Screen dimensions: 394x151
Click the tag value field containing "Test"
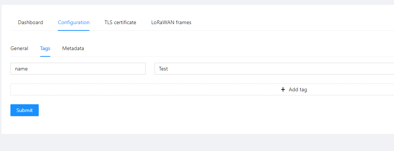[274, 69]
